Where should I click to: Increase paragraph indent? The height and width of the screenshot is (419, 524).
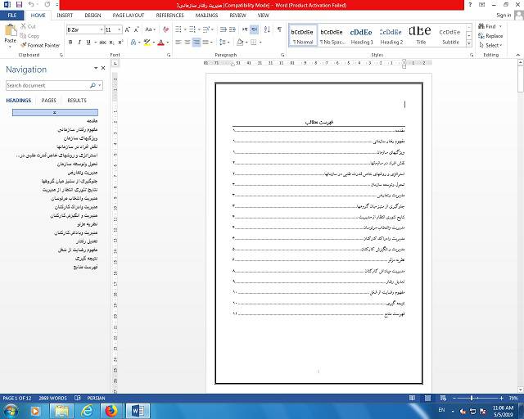(233, 29)
